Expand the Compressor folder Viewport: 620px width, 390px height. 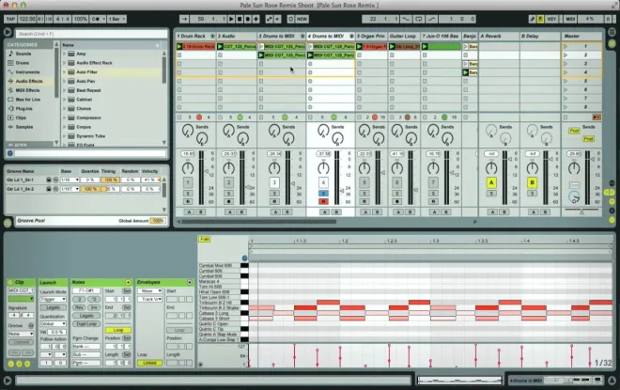[65, 117]
